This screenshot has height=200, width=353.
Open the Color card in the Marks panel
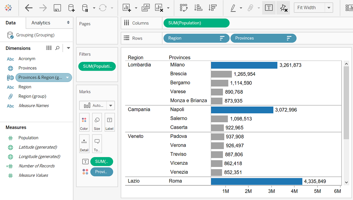(x=84, y=122)
